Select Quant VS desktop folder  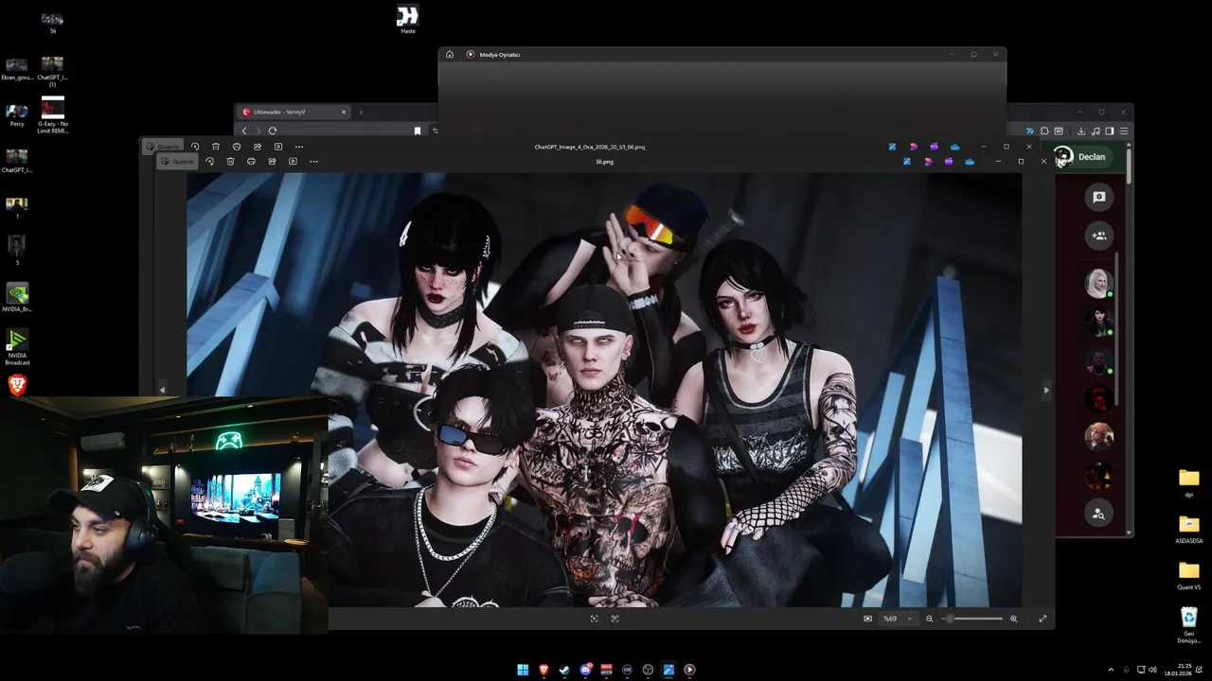point(1189,575)
